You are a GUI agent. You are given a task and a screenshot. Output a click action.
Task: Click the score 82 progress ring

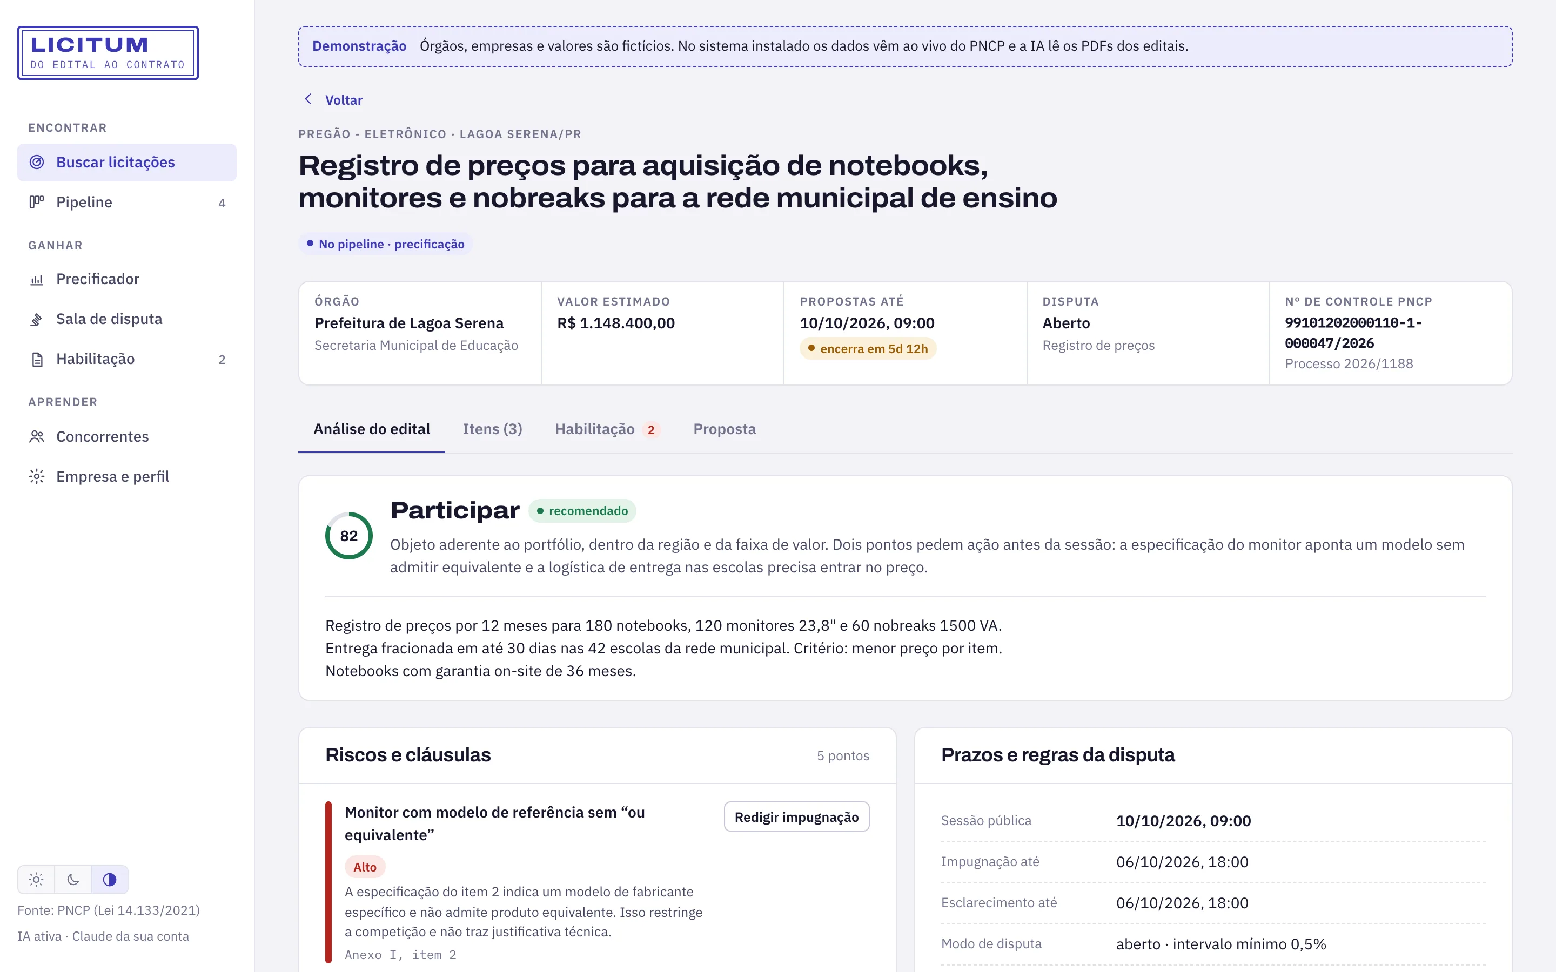tap(348, 536)
